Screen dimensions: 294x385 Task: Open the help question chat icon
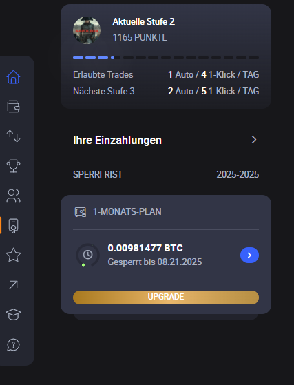tap(13, 345)
